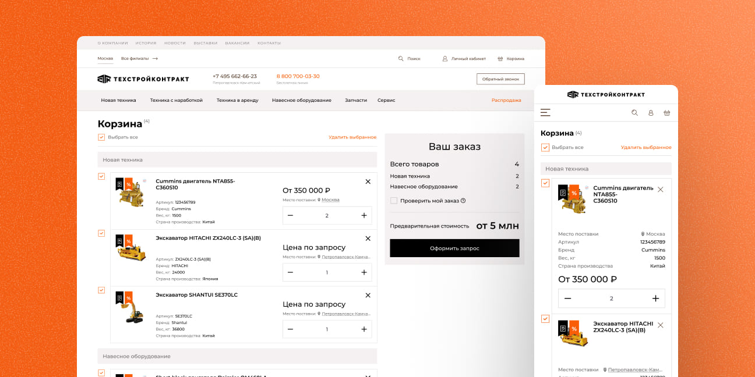Decrease HITACHI quantity with minus (desktop)
The height and width of the screenshot is (377, 755).
point(290,272)
